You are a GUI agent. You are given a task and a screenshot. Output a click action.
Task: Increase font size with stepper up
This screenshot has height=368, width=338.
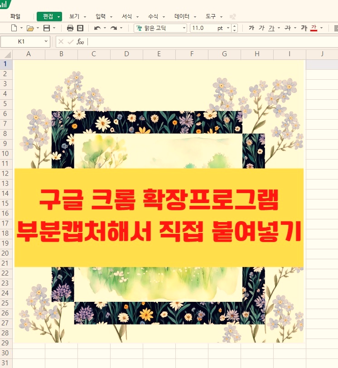(235, 26)
